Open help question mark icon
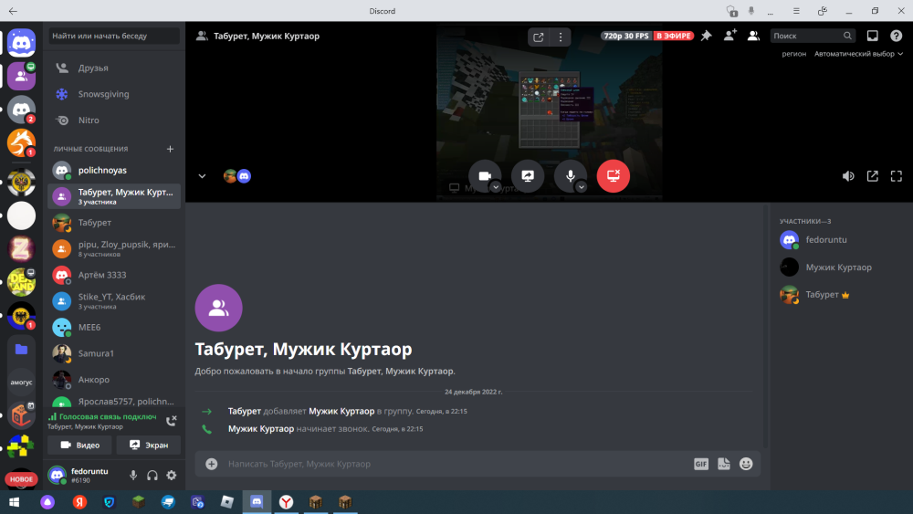 897,37
